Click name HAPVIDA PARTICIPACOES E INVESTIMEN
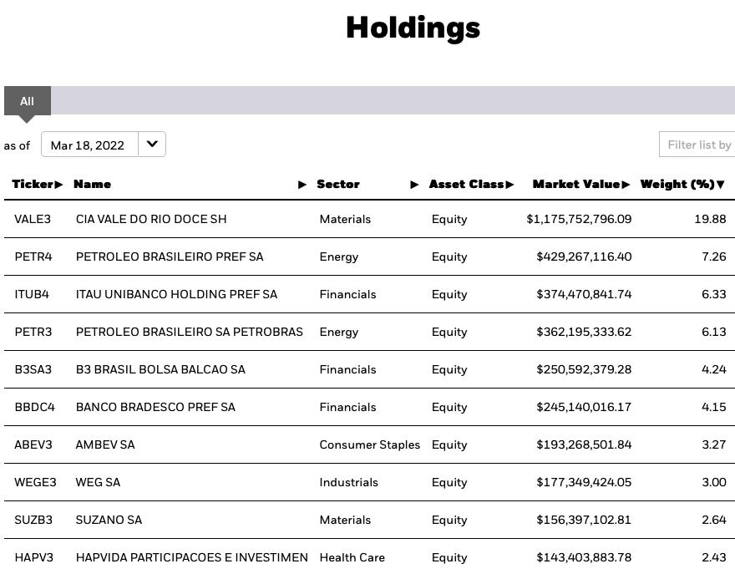This screenshot has width=735, height=574. point(192,557)
